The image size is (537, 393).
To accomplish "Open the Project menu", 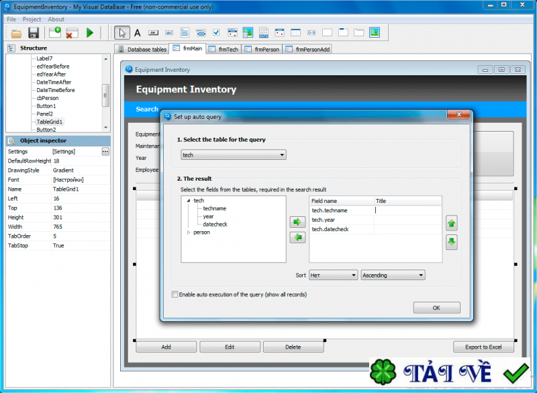I will coord(32,19).
